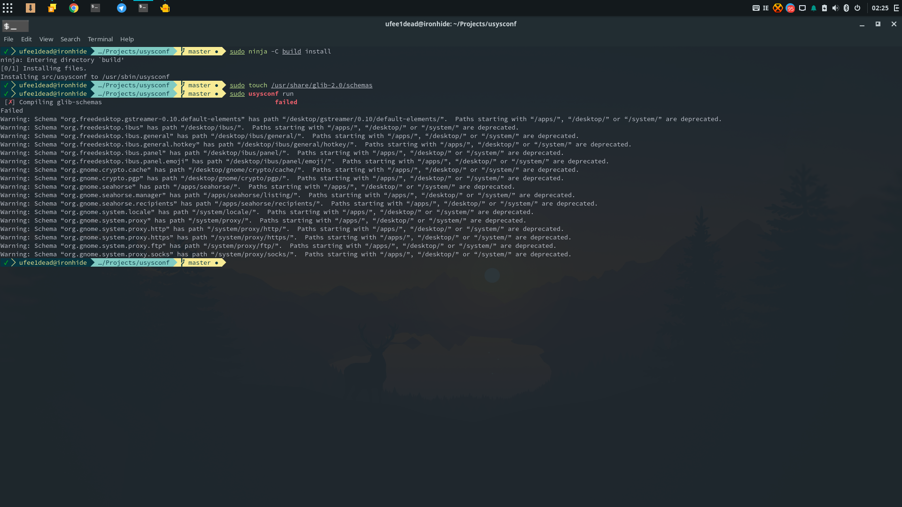Open the display settings tray icon

click(802, 8)
